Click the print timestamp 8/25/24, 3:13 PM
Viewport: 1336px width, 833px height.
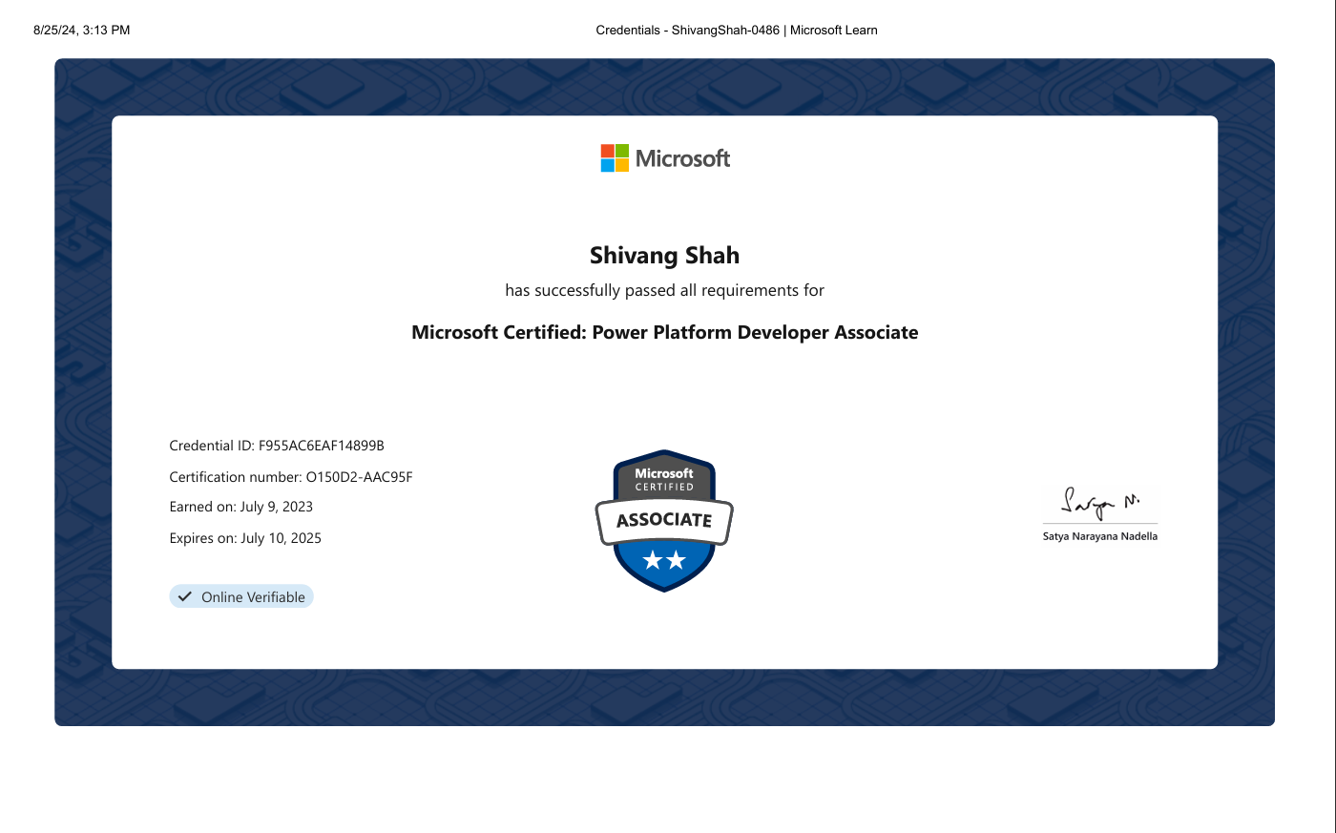click(x=82, y=31)
